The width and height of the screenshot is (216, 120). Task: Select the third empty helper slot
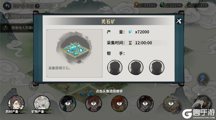(x=157, y=67)
